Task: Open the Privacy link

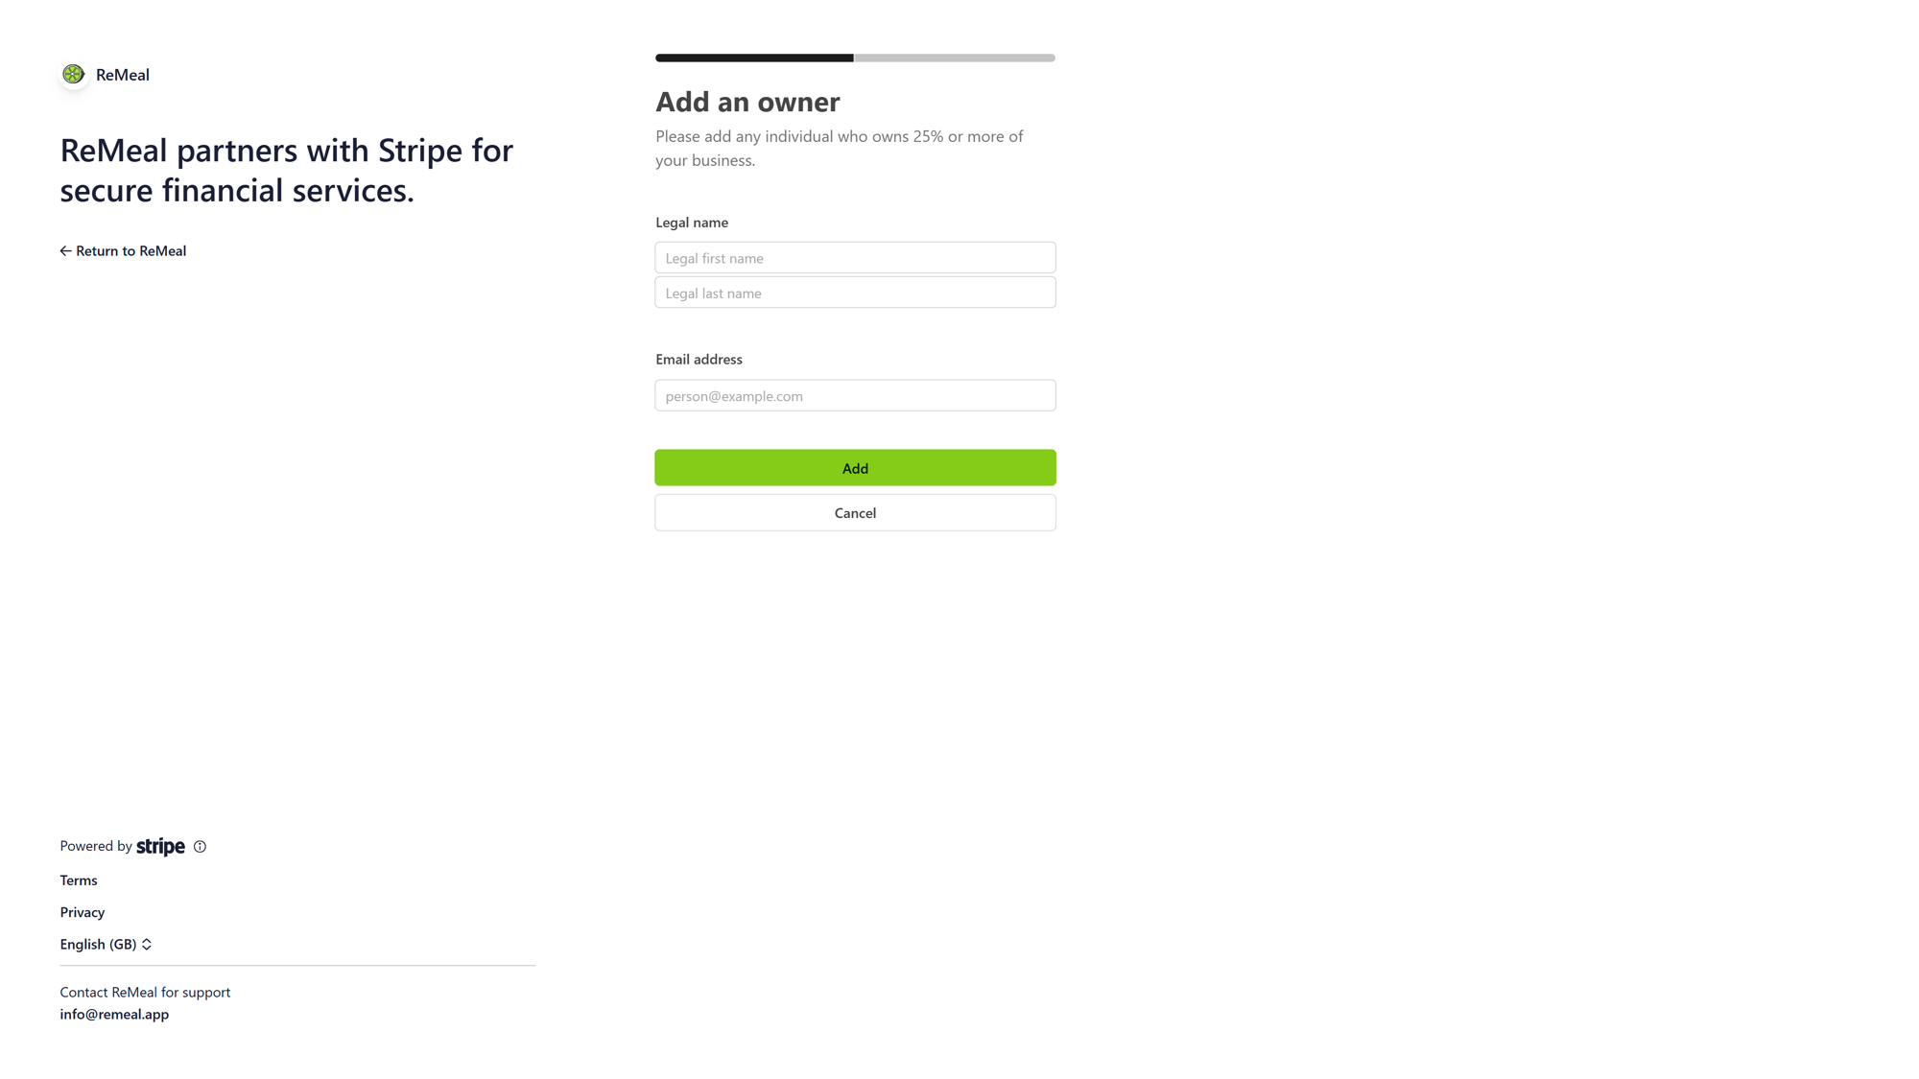Action: (83, 912)
